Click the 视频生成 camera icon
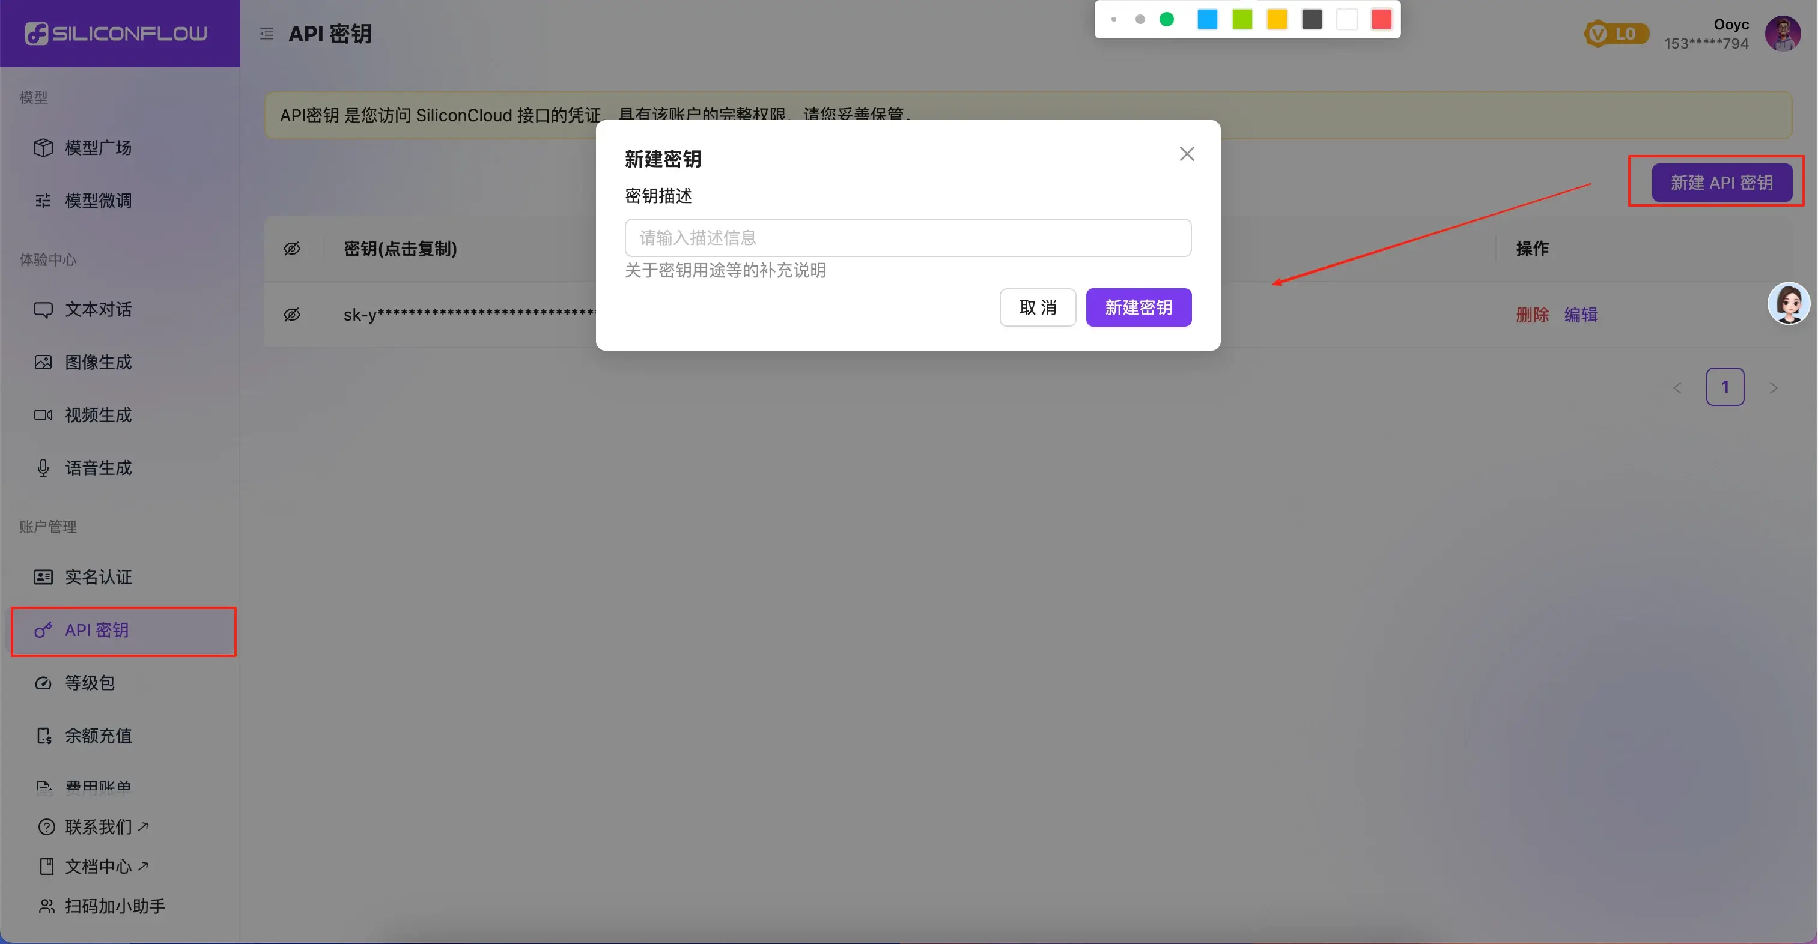This screenshot has height=944, width=1818. (x=43, y=415)
